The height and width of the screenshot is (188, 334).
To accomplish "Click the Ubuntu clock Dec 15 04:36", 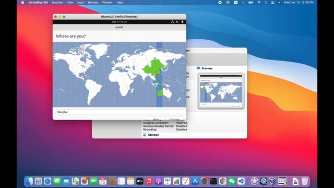I will click(120, 22).
